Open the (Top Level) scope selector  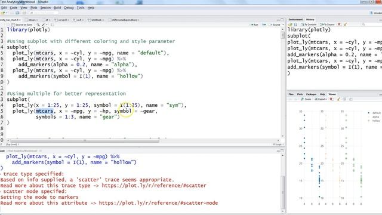(12, 145)
